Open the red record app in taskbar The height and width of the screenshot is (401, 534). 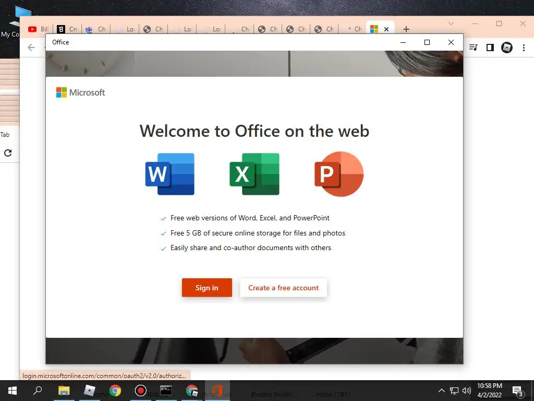[x=141, y=391]
